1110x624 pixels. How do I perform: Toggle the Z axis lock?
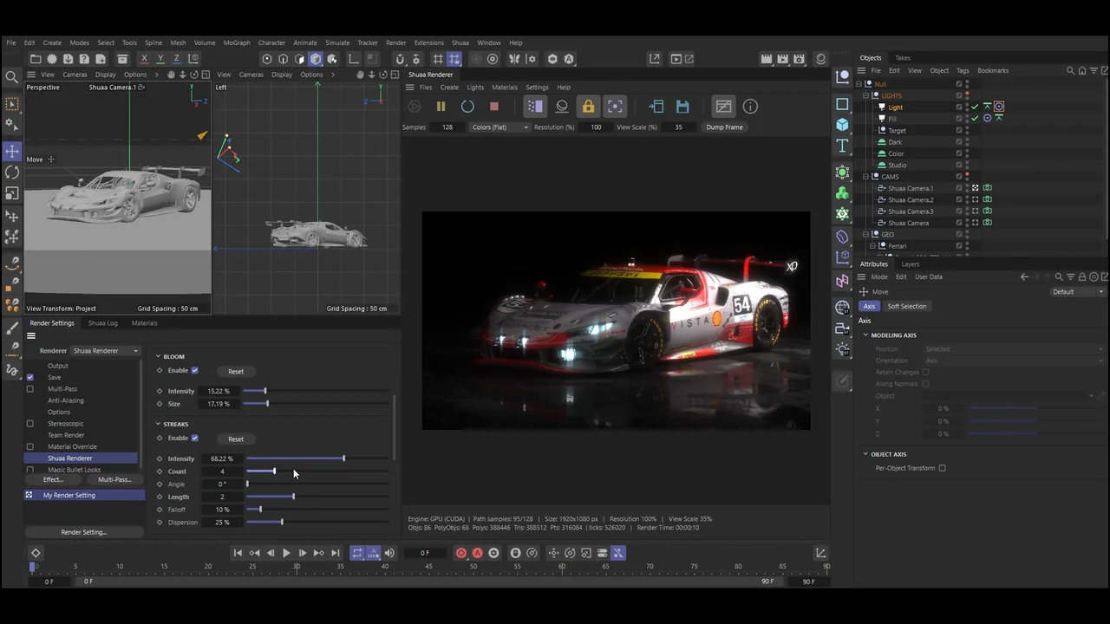point(177,59)
